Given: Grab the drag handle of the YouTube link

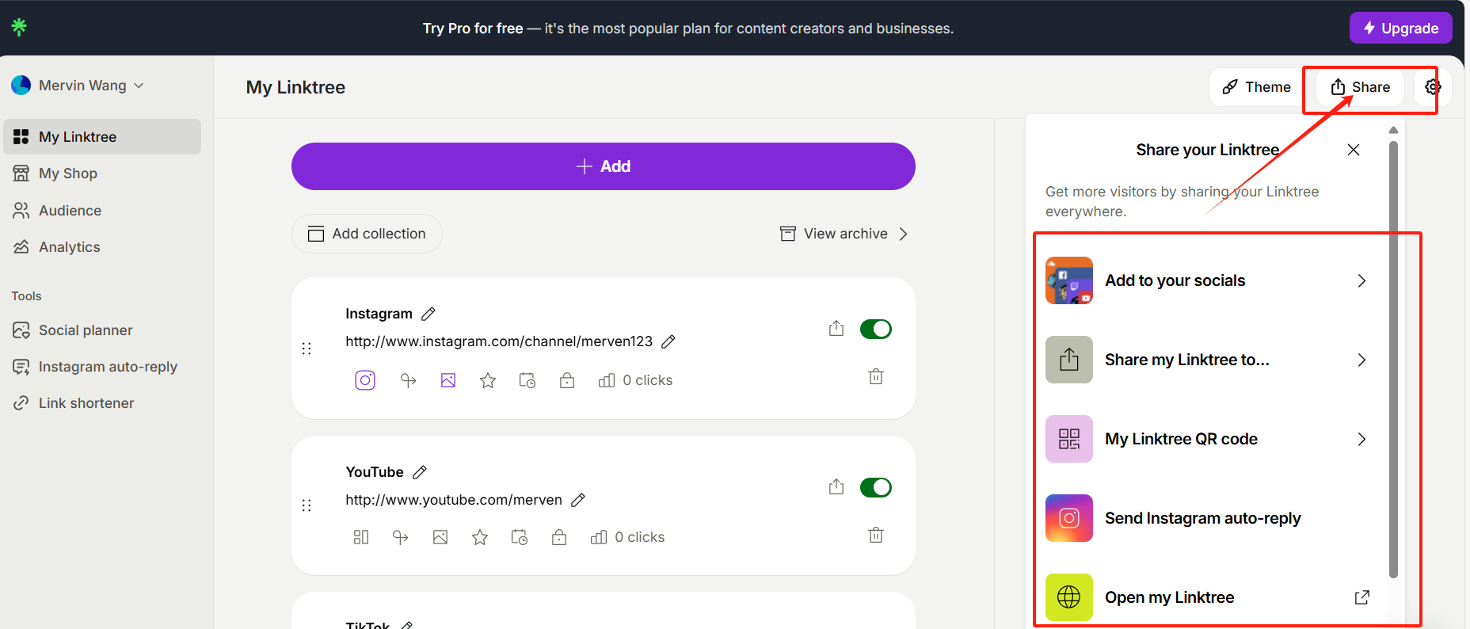Looking at the screenshot, I should 307,505.
